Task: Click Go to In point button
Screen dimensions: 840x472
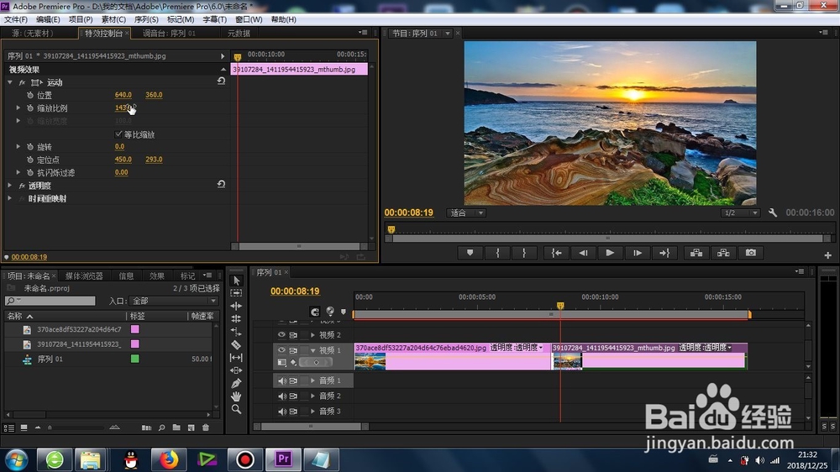Action: (x=557, y=253)
